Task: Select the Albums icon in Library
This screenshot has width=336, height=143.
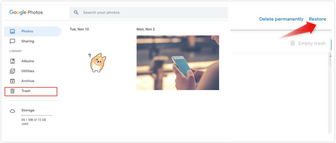Action: pyautogui.click(x=13, y=61)
